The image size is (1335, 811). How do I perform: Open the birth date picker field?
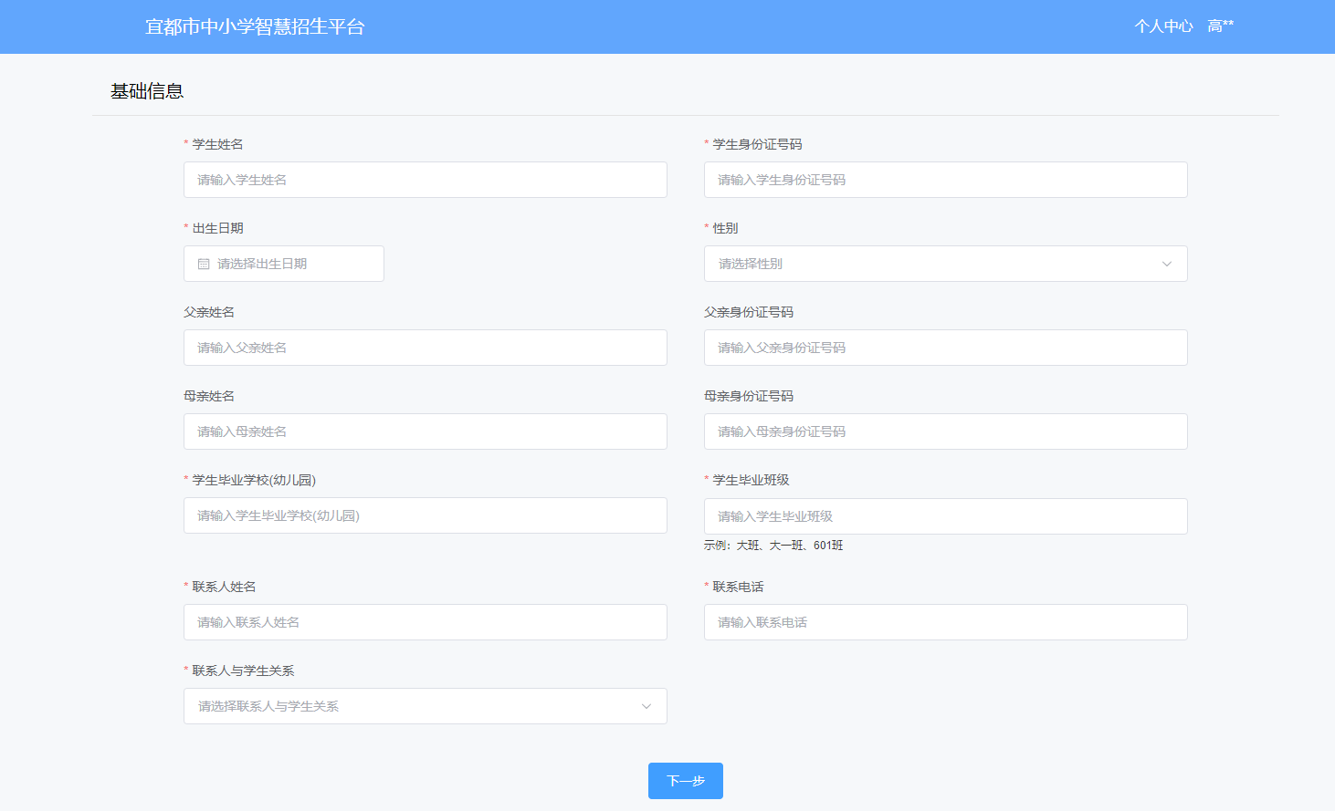(x=292, y=264)
